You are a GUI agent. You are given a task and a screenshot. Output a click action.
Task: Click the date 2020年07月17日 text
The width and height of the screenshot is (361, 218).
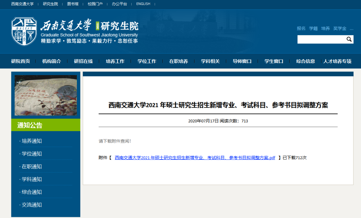tap(203, 121)
